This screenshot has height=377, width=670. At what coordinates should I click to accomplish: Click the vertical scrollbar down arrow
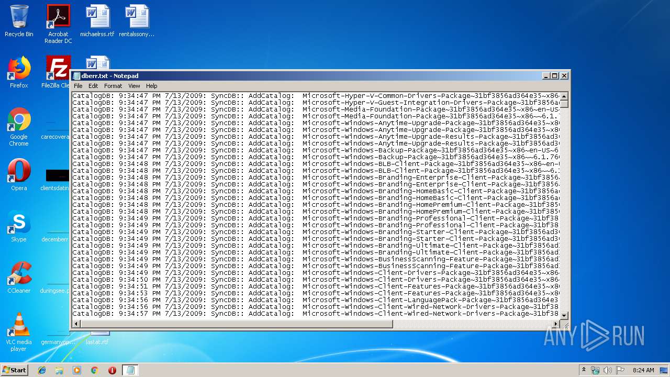(x=564, y=315)
